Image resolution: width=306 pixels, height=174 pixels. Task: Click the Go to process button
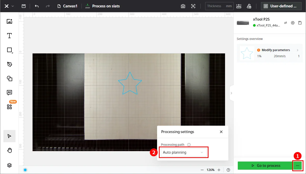266,166
